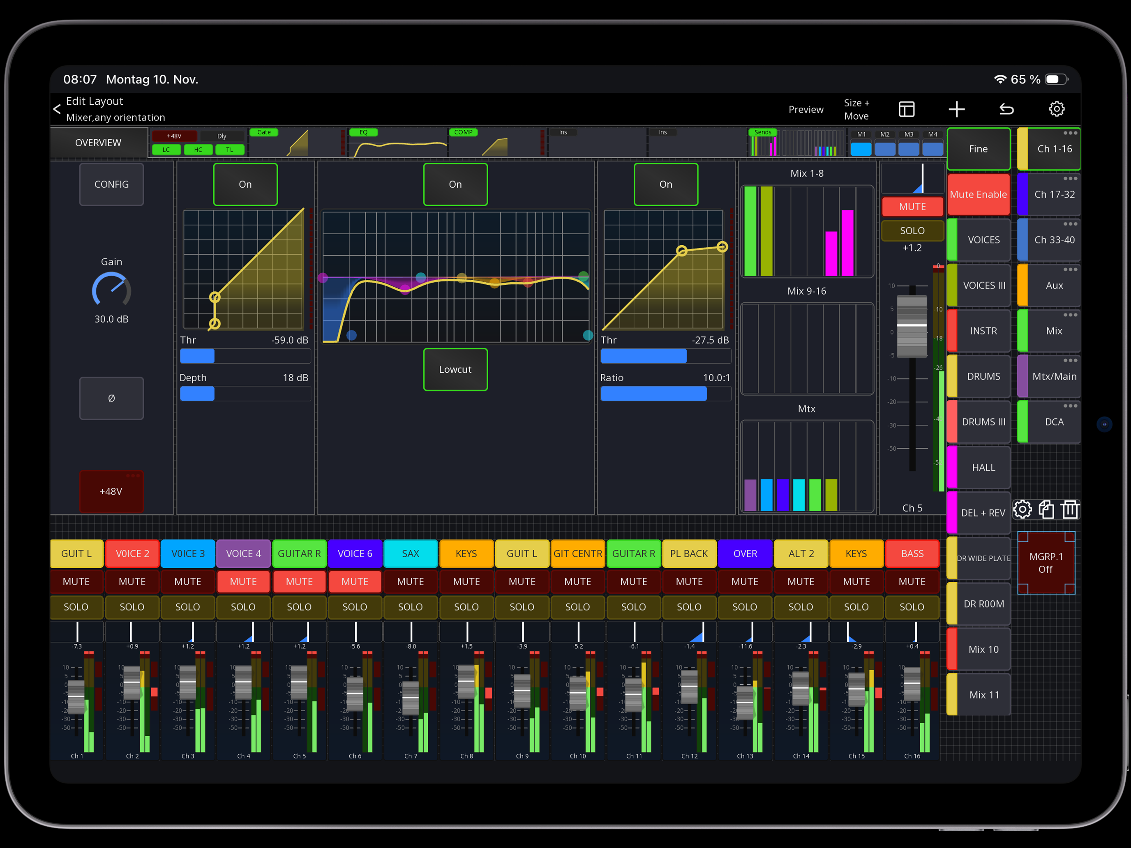Select the MGRP.1 Off widget
Viewport: 1131px width, 848px height.
coord(1046,562)
